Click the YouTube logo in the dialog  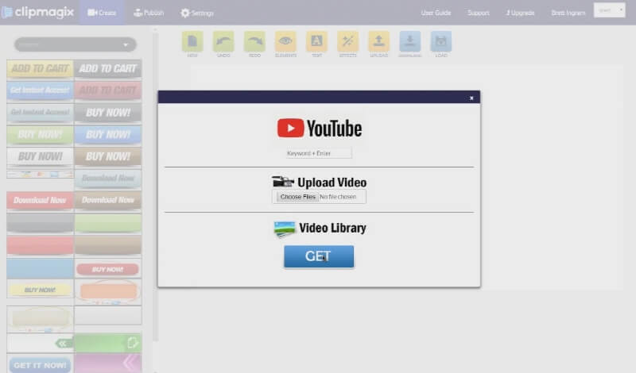pyautogui.click(x=320, y=129)
